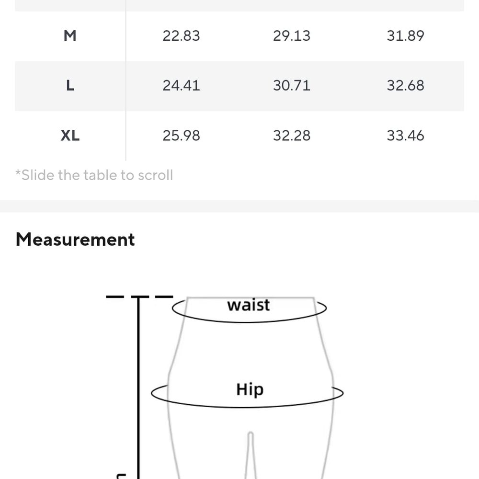Click the vertical length measurement line
The image size is (479, 479).
138,388
